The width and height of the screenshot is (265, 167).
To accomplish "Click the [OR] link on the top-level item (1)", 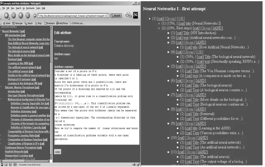I will 181,19.
